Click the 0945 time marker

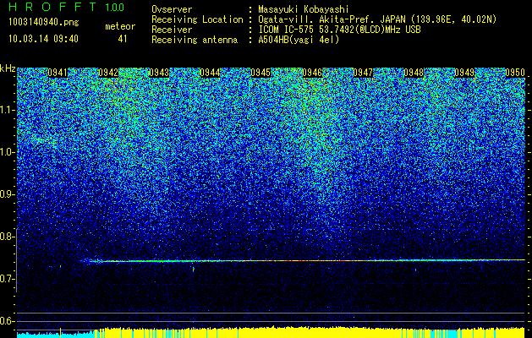(x=261, y=73)
